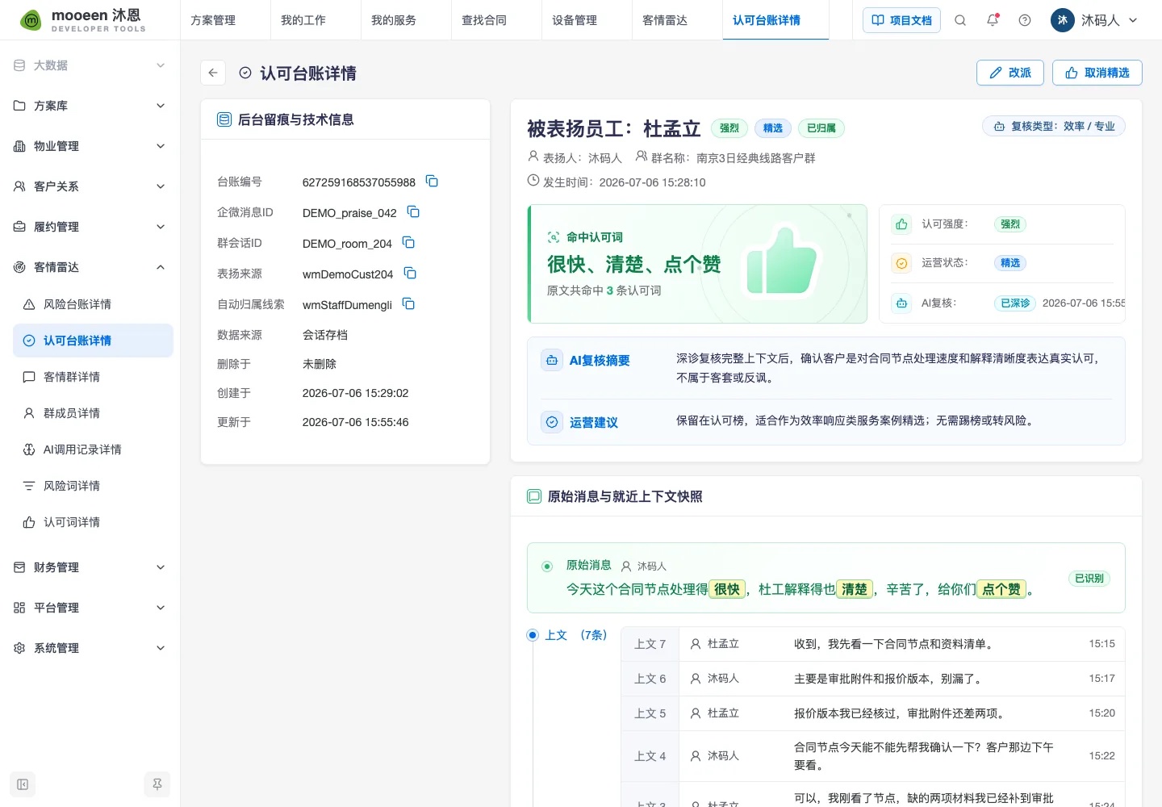
Task: Click the 已深诊 tag
Action: [1015, 303]
